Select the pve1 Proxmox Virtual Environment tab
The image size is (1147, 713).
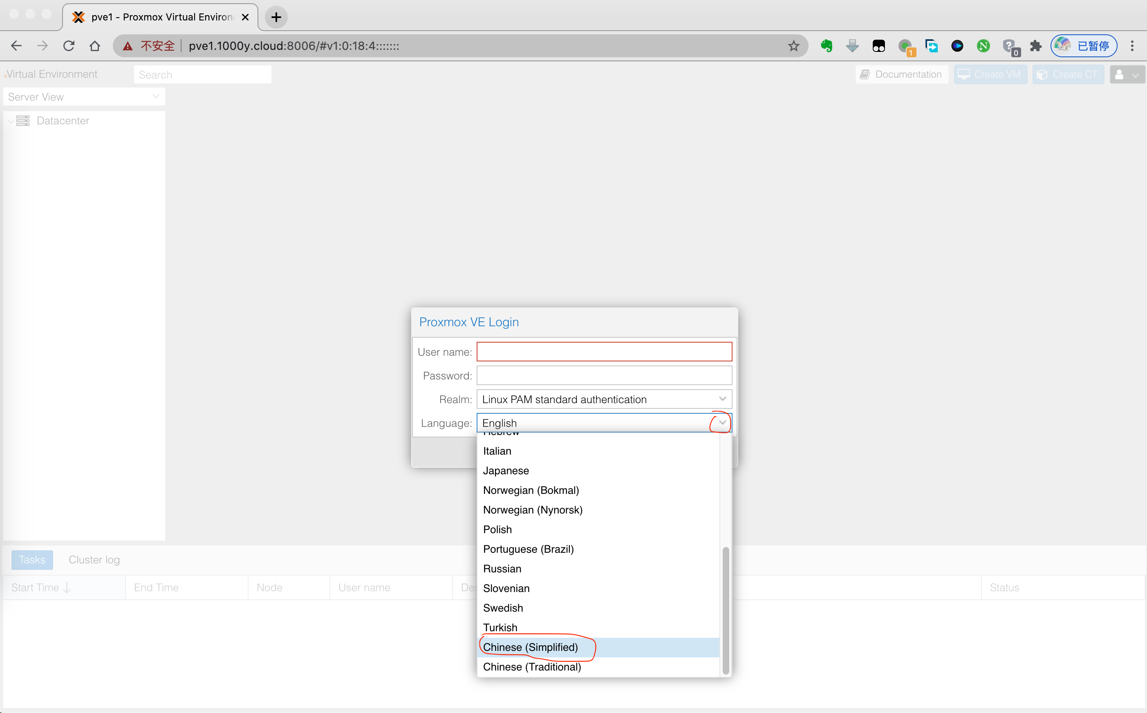(160, 18)
